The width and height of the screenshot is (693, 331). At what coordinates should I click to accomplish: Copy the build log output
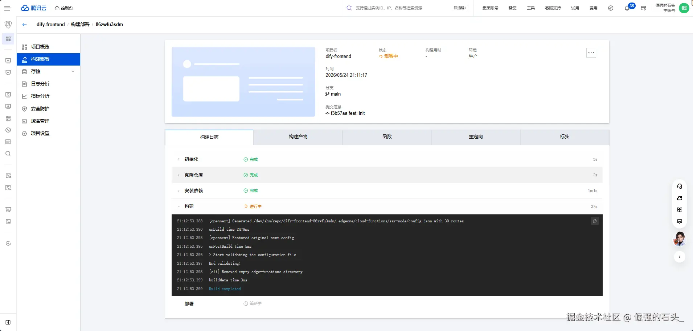coord(594,221)
